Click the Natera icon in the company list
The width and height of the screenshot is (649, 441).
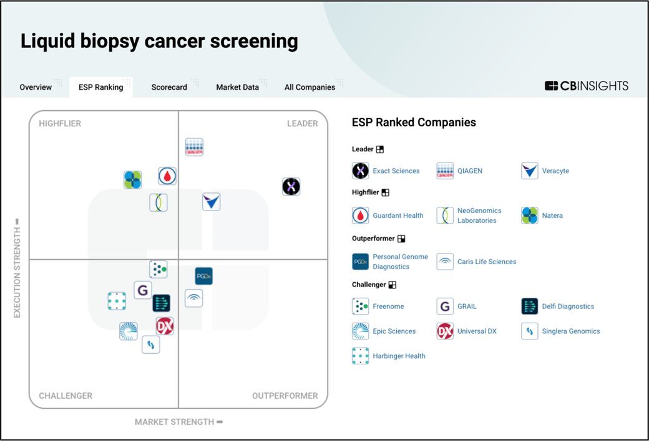530,216
